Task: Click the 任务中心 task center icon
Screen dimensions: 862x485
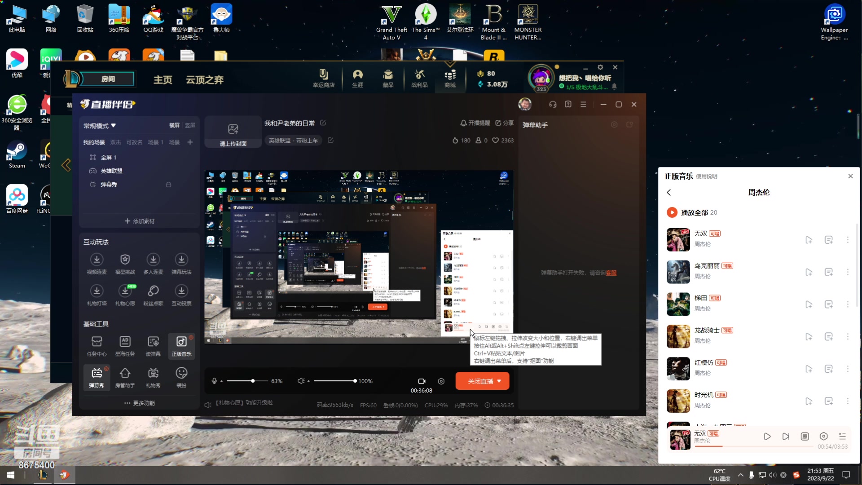Action: pos(97,345)
